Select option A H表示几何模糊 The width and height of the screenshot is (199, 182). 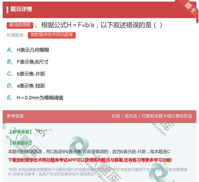(28, 50)
